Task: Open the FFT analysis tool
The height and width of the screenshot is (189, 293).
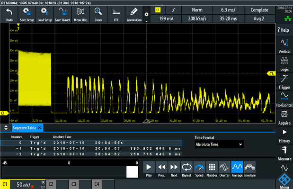Action: 116,14
